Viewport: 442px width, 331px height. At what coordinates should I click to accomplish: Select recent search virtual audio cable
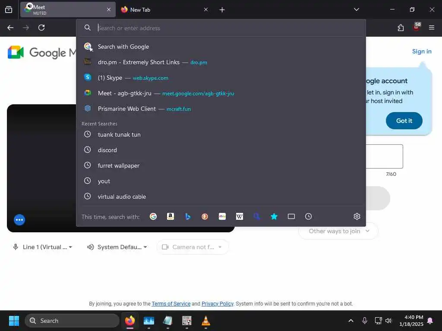[221, 197]
